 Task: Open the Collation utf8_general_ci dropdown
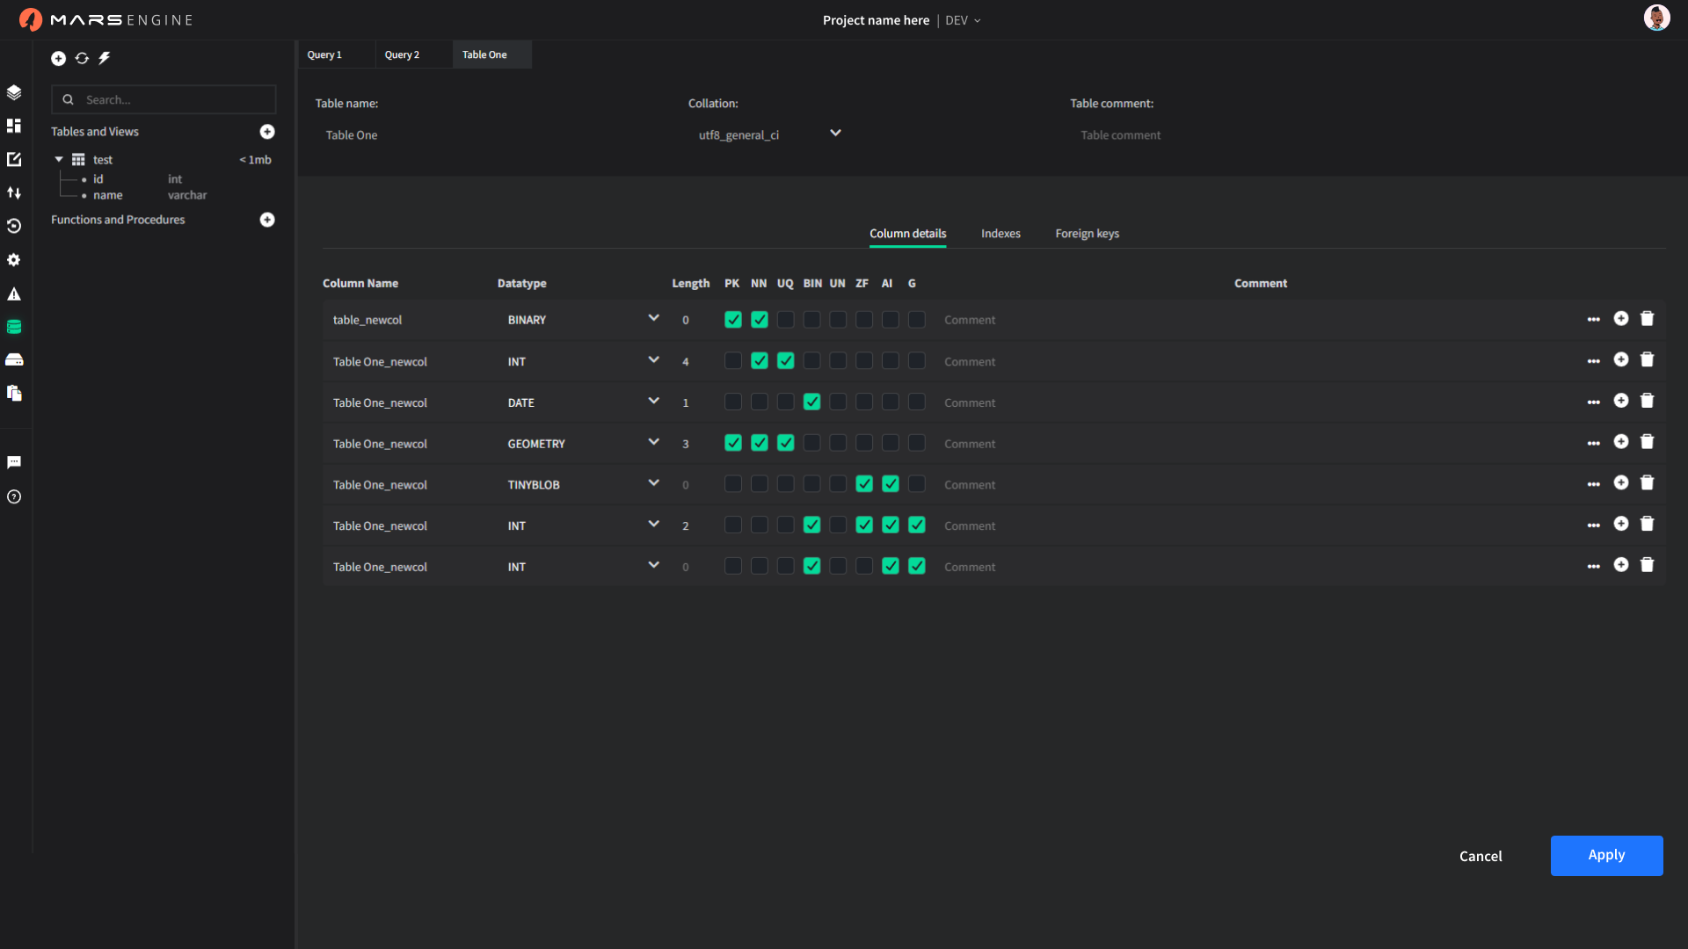coord(835,134)
